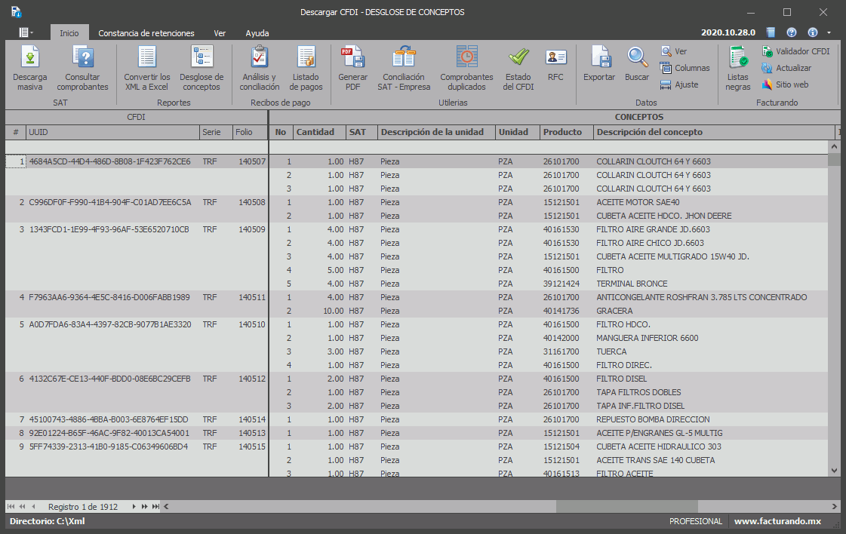Open Listas negras
Viewport: 846px width, 534px height.
pyautogui.click(x=738, y=68)
